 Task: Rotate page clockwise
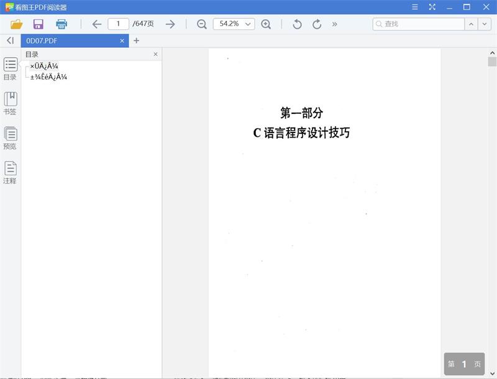(x=317, y=24)
